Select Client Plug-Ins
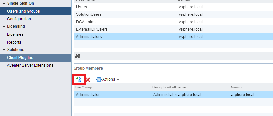The image size is (273, 116). pos(35,58)
